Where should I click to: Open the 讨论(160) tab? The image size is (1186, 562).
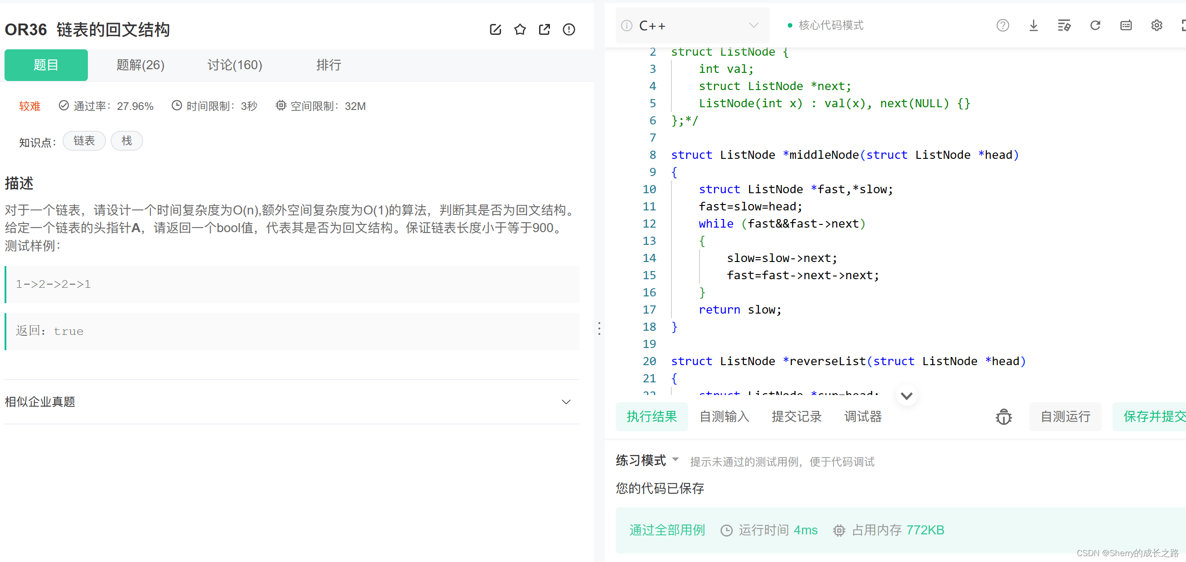[x=234, y=65]
